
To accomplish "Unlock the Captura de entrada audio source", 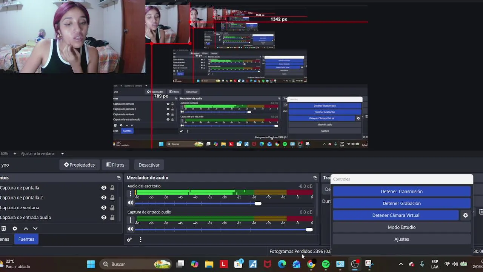I will 112,217.
